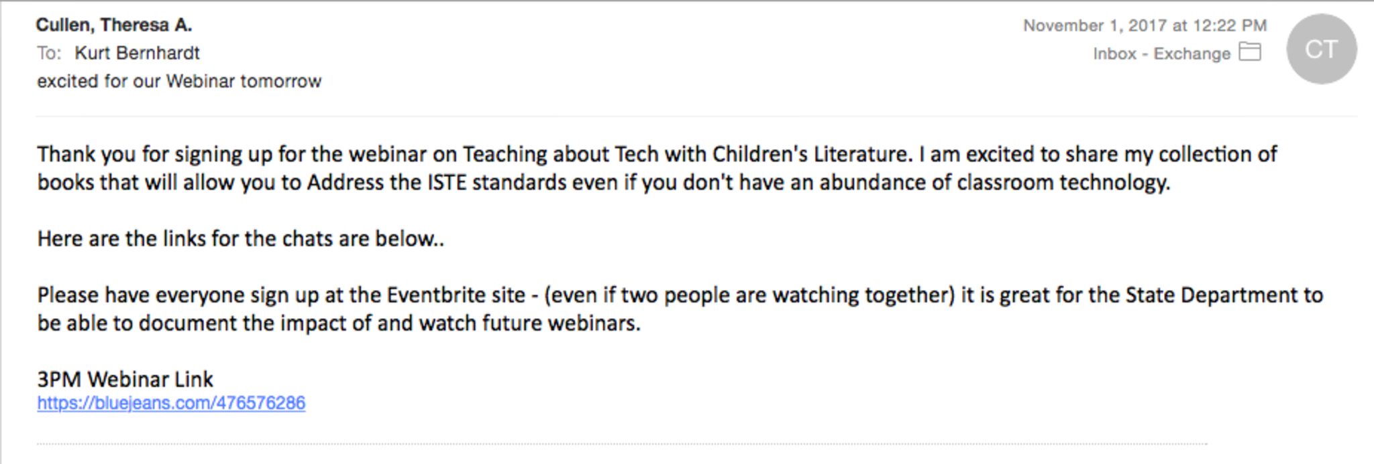Click the November 1, 2017 timestamp
Viewport: 1374px width, 464px height.
coord(1144,25)
